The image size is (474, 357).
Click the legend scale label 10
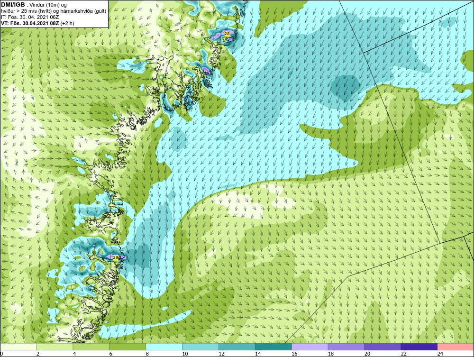point(185,354)
